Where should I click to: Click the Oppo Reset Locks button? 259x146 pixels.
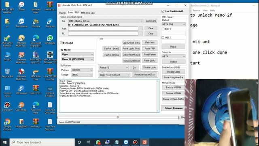131,55
